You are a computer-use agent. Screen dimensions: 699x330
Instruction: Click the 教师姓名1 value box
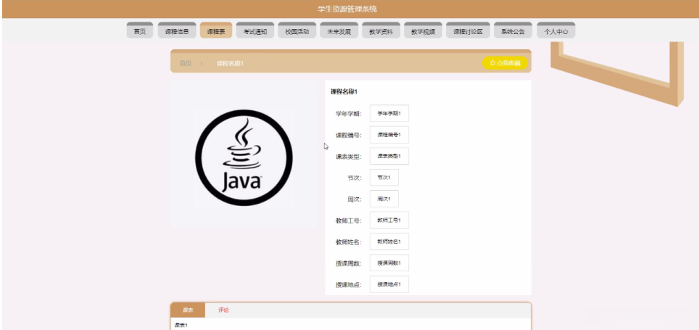pos(389,242)
